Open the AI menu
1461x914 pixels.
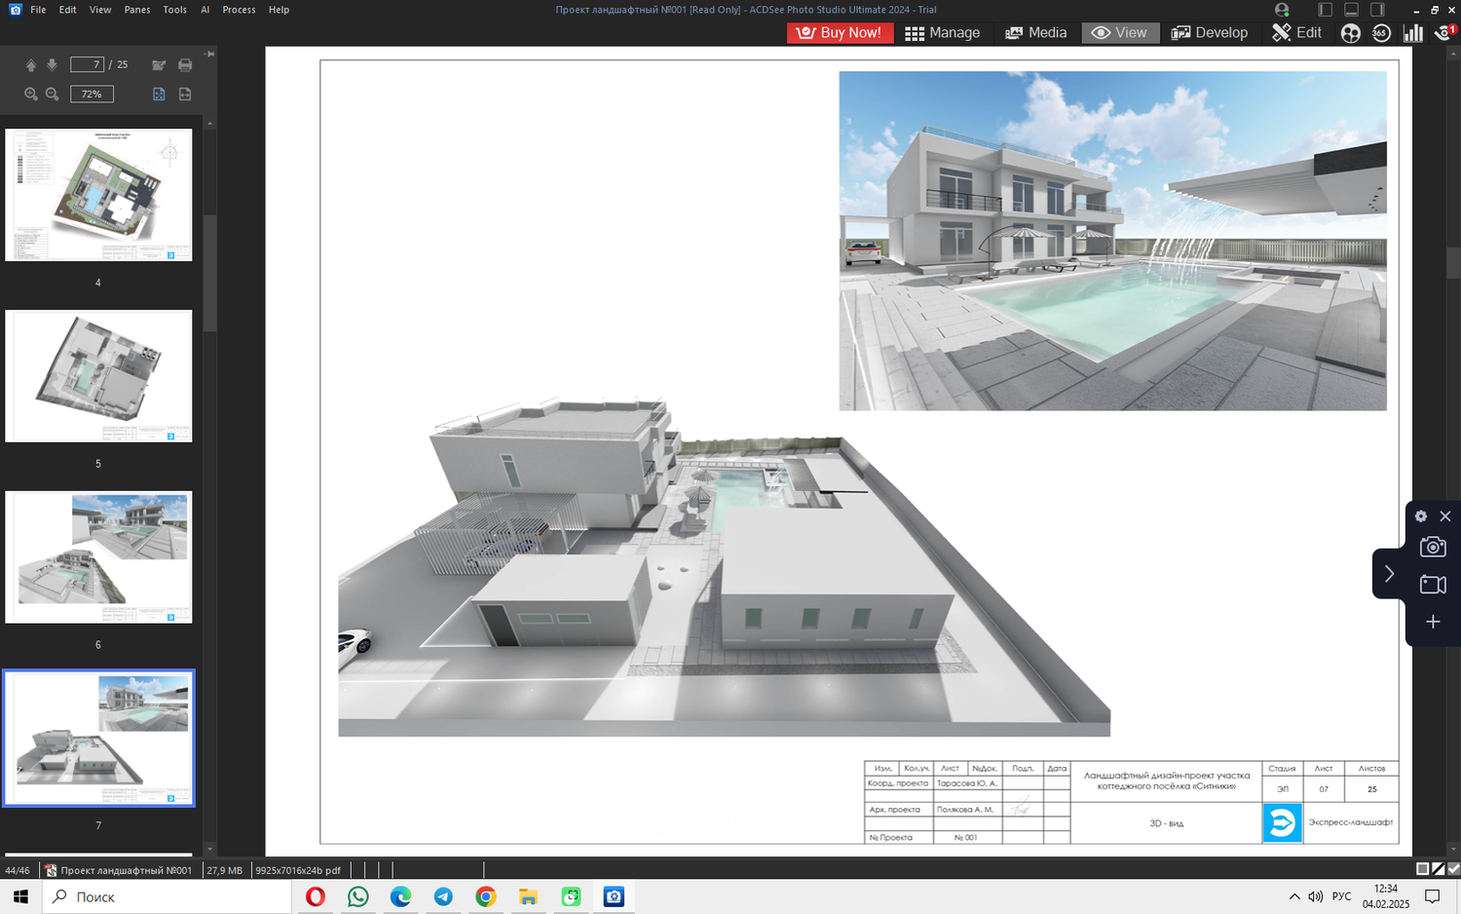[x=205, y=10]
